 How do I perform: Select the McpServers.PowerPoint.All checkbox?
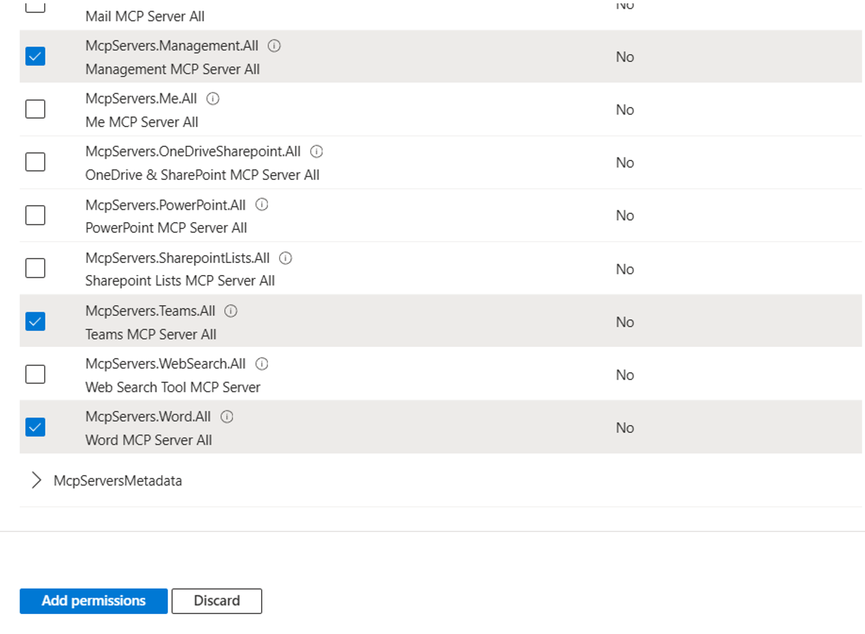click(35, 215)
